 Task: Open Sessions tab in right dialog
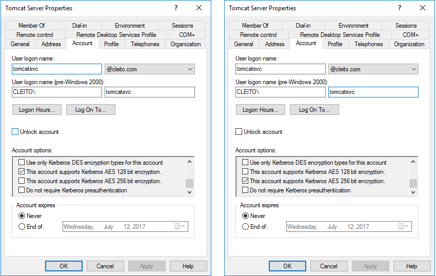406,26
